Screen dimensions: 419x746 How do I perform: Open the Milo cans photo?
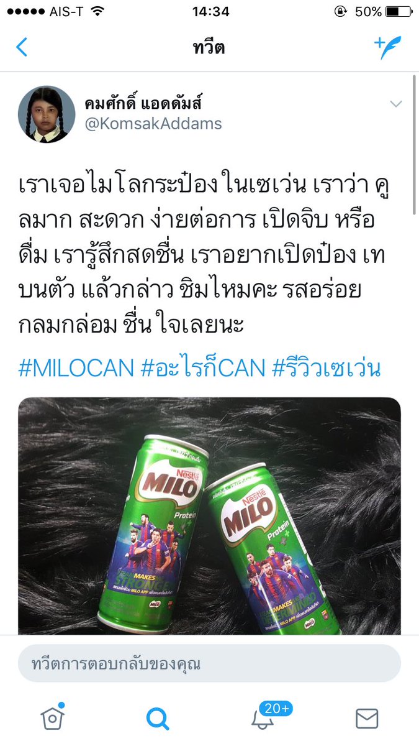(209, 516)
